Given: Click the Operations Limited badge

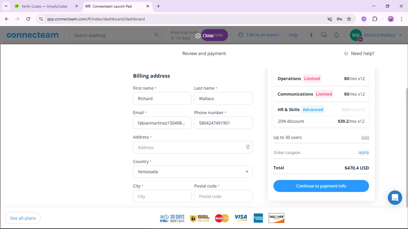Looking at the screenshot, I should click(x=312, y=79).
